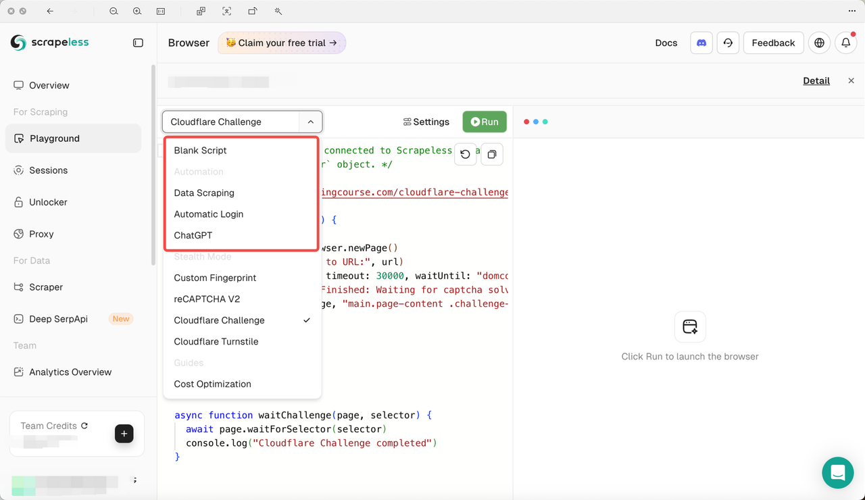865x500 pixels.
Task: Click the sidebar vertical scrollbar
Action: point(153,166)
